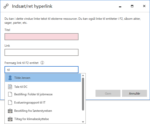Screen dimensions: 150x124
Task: Pick Bestilling: Folder til jobmesse entry
Action: click(43, 94)
